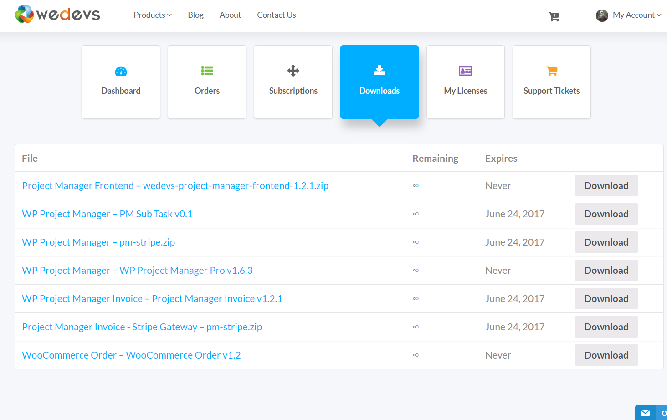
Task: Open WooCommerce Order v1.2 link
Action: point(131,355)
